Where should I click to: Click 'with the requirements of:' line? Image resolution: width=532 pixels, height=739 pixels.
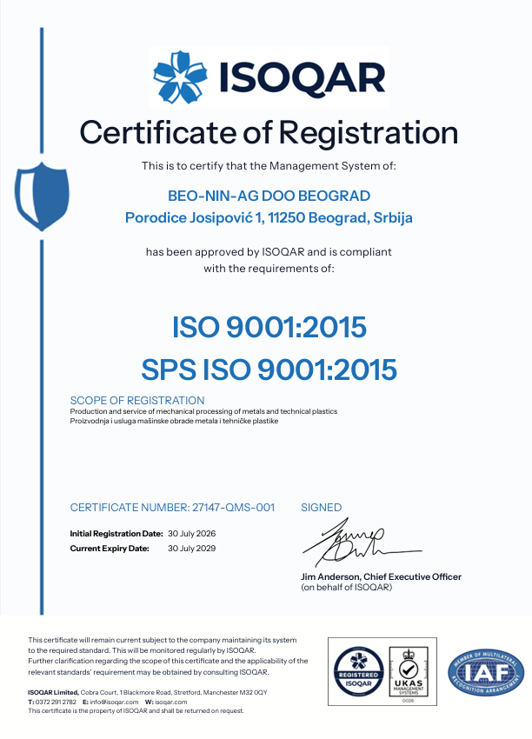[269, 269]
